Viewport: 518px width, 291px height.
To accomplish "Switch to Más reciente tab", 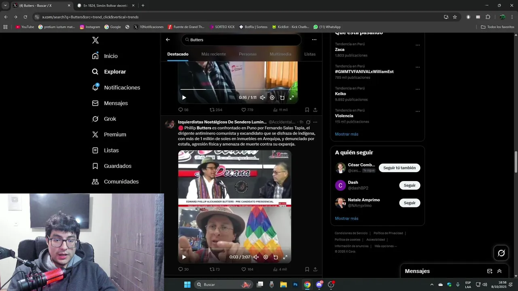I will tap(214, 54).
